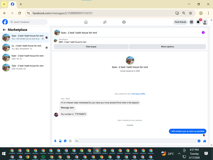213x160 pixels.
Task: Show hidden system tray icons
Action: coord(179,154)
